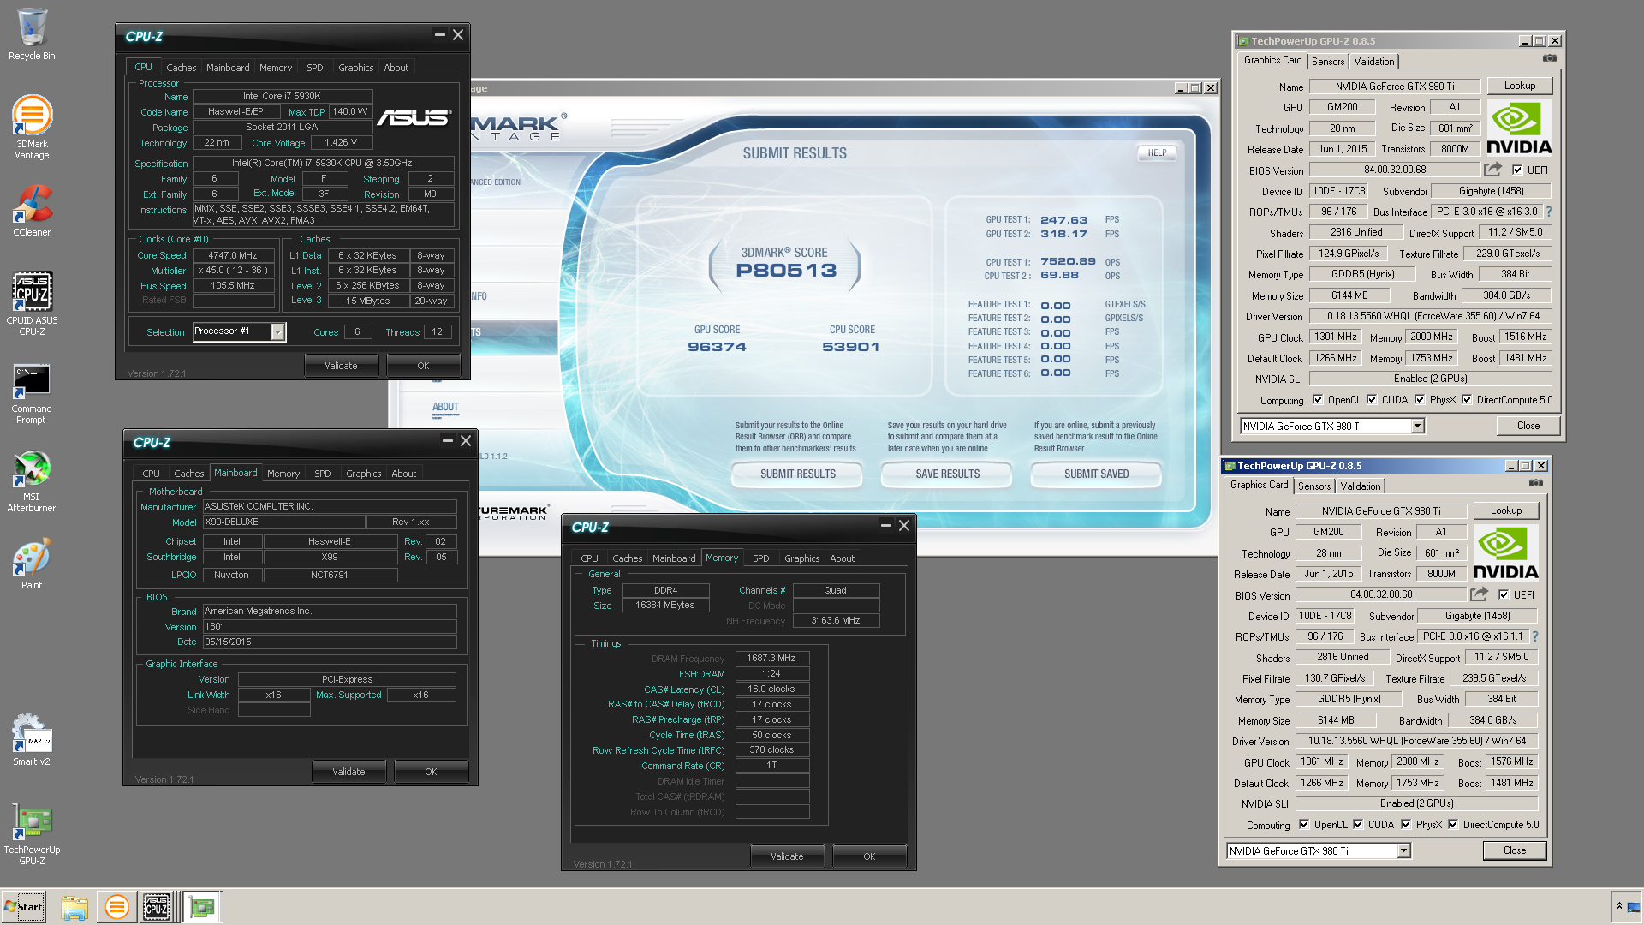Image resolution: width=1644 pixels, height=925 pixels.
Task: Switch to 3DMark Vantage taskbar icon
Action: pyautogui.click(x=116, y=907)
